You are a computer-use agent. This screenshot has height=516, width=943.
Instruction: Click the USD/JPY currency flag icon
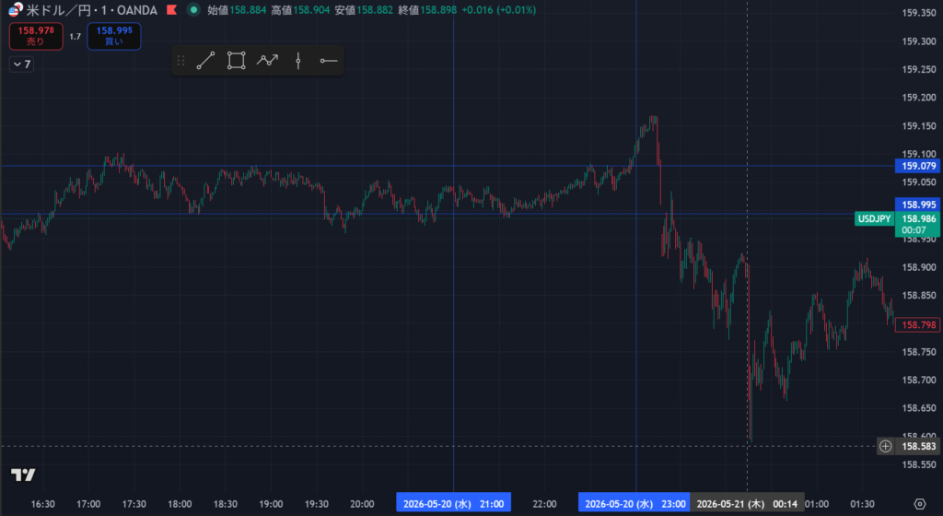[16, 9]
